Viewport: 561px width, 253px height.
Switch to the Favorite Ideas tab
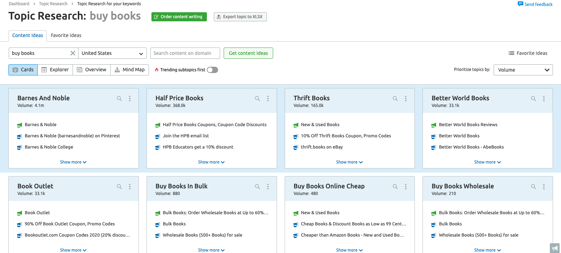click(x=66, y=35)
